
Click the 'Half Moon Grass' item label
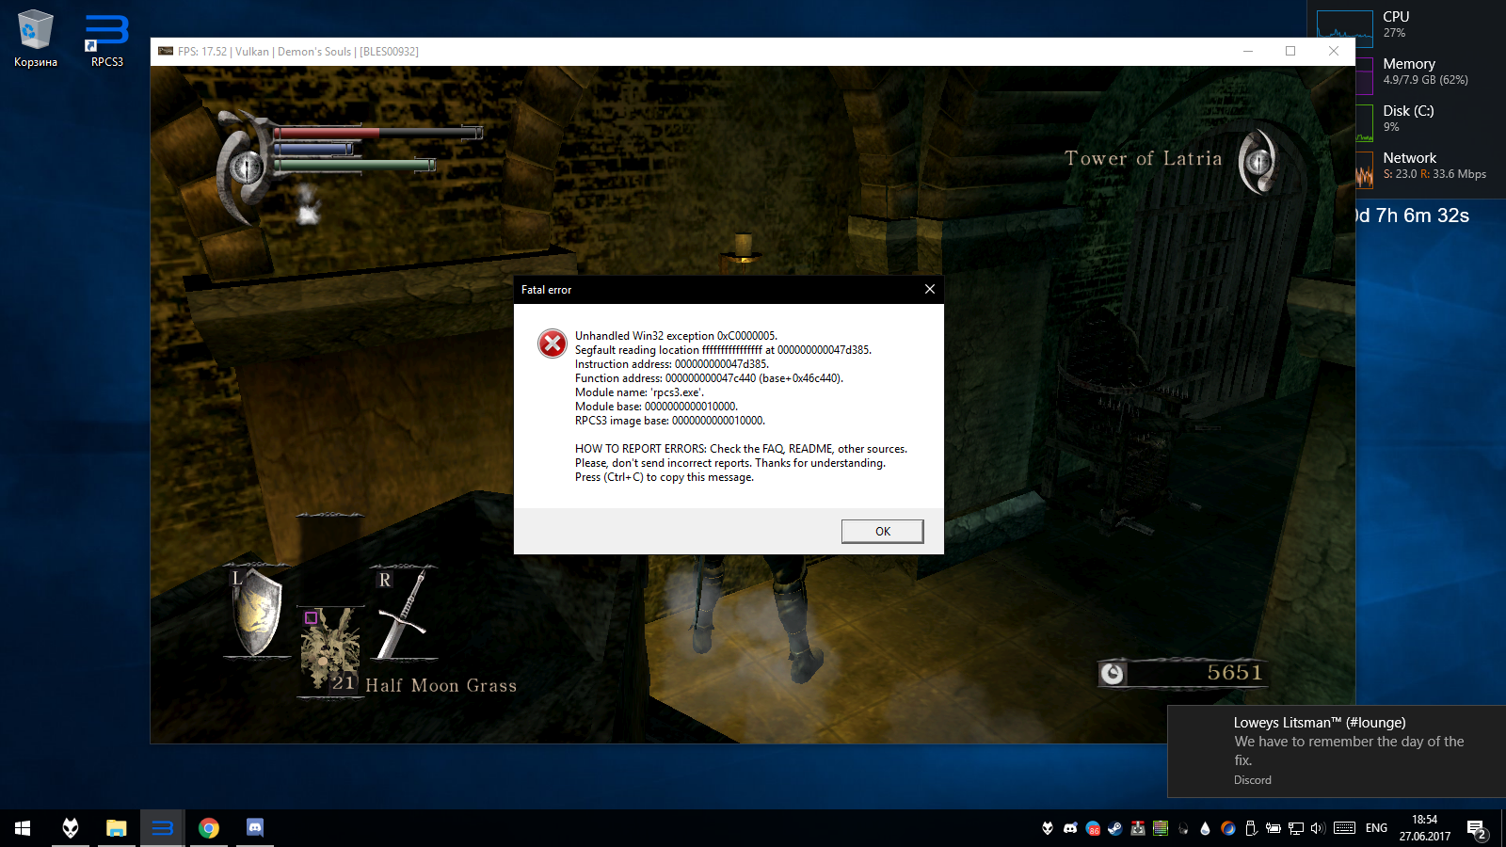click(x=441, y=686)
